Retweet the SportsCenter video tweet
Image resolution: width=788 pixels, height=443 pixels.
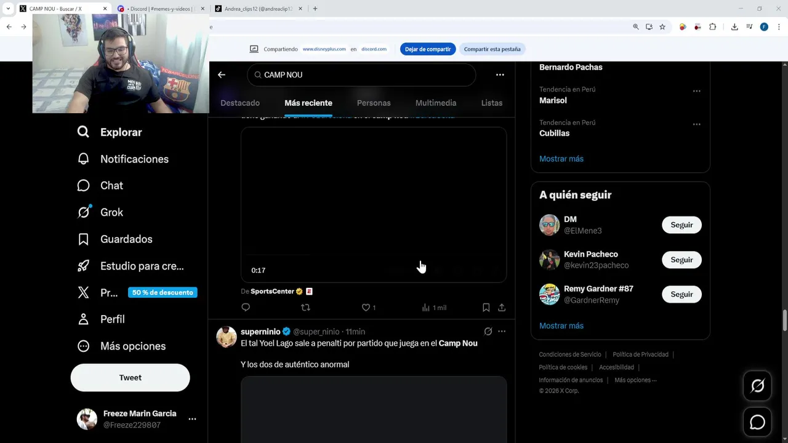coord(305,308)
